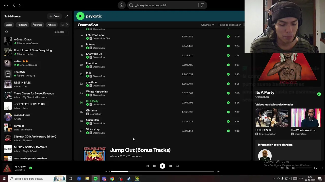Pause or play the current song
The width and height of the screenshot is (325, 182).
tap(162, 166)
